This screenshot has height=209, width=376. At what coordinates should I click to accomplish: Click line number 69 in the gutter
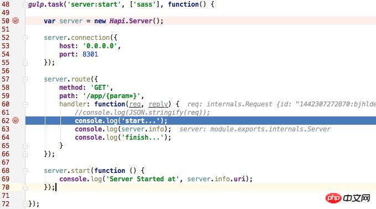pos(6,179)
